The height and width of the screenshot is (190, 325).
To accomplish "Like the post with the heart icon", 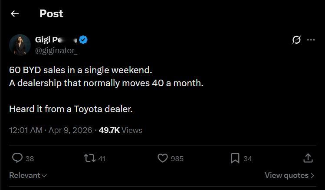I will click(162, 158).
